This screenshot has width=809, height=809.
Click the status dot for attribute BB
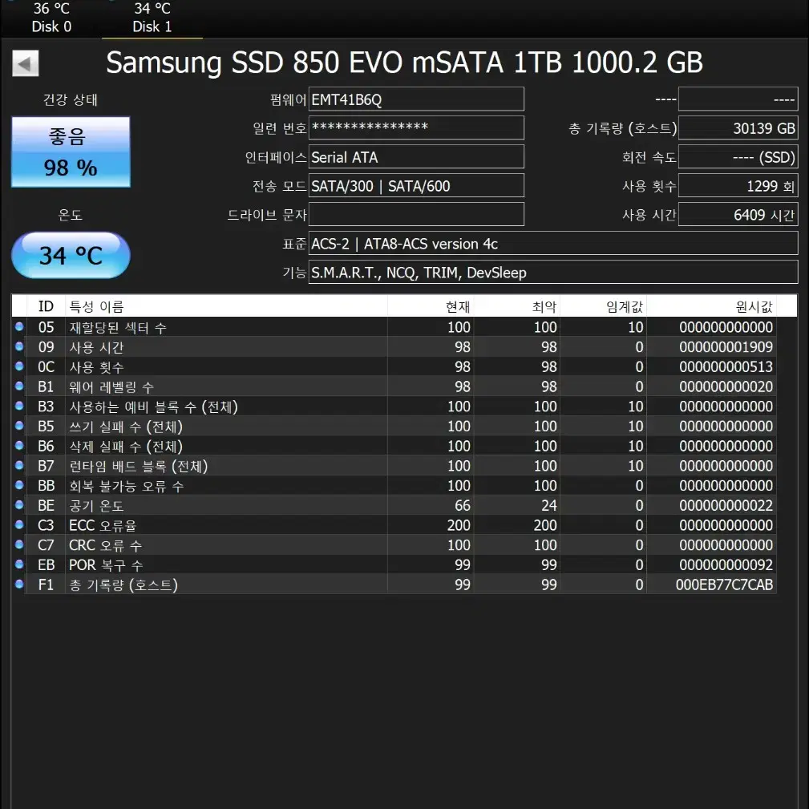pyautogui.click(x=19, y=485)
